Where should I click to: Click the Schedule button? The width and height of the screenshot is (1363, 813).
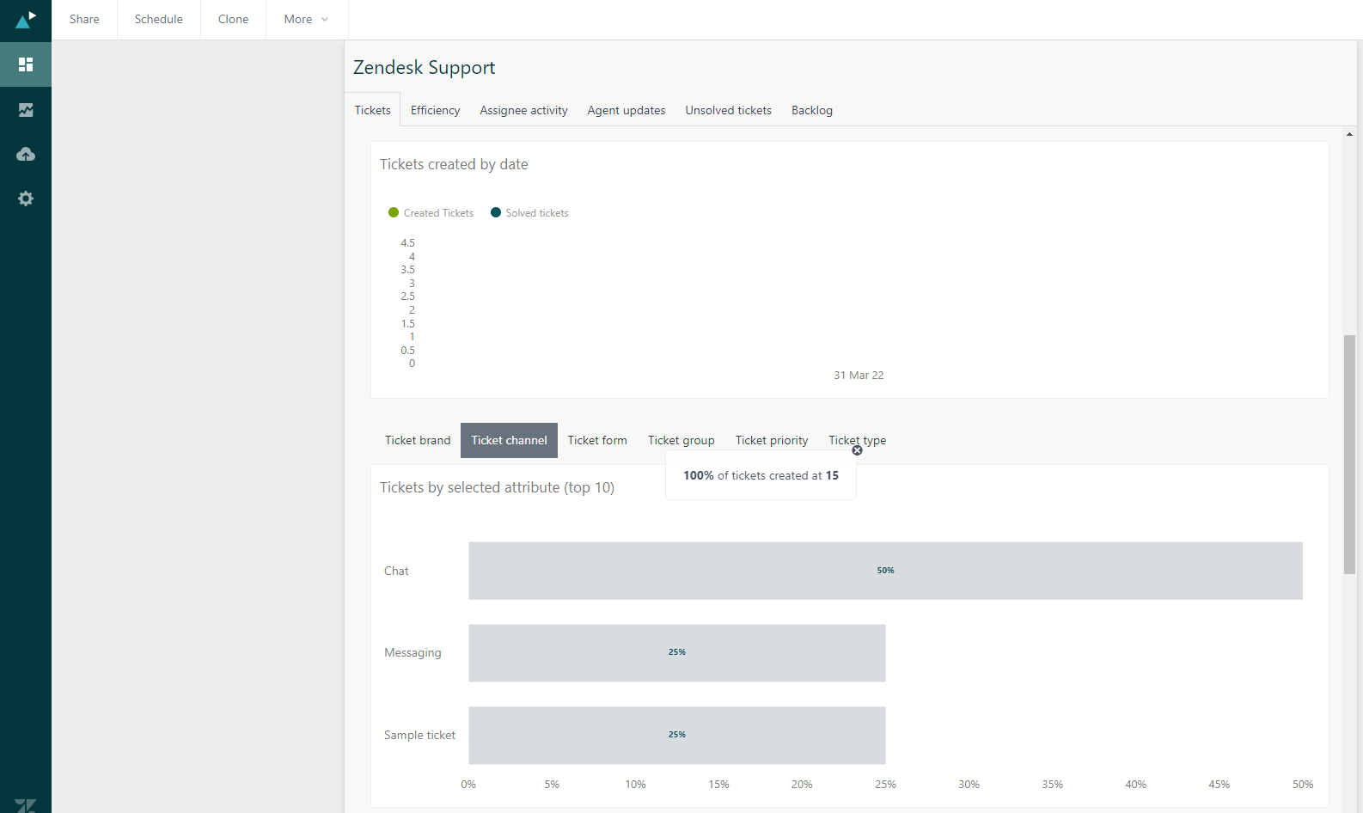pyautogui.click(x=159, y=19)
